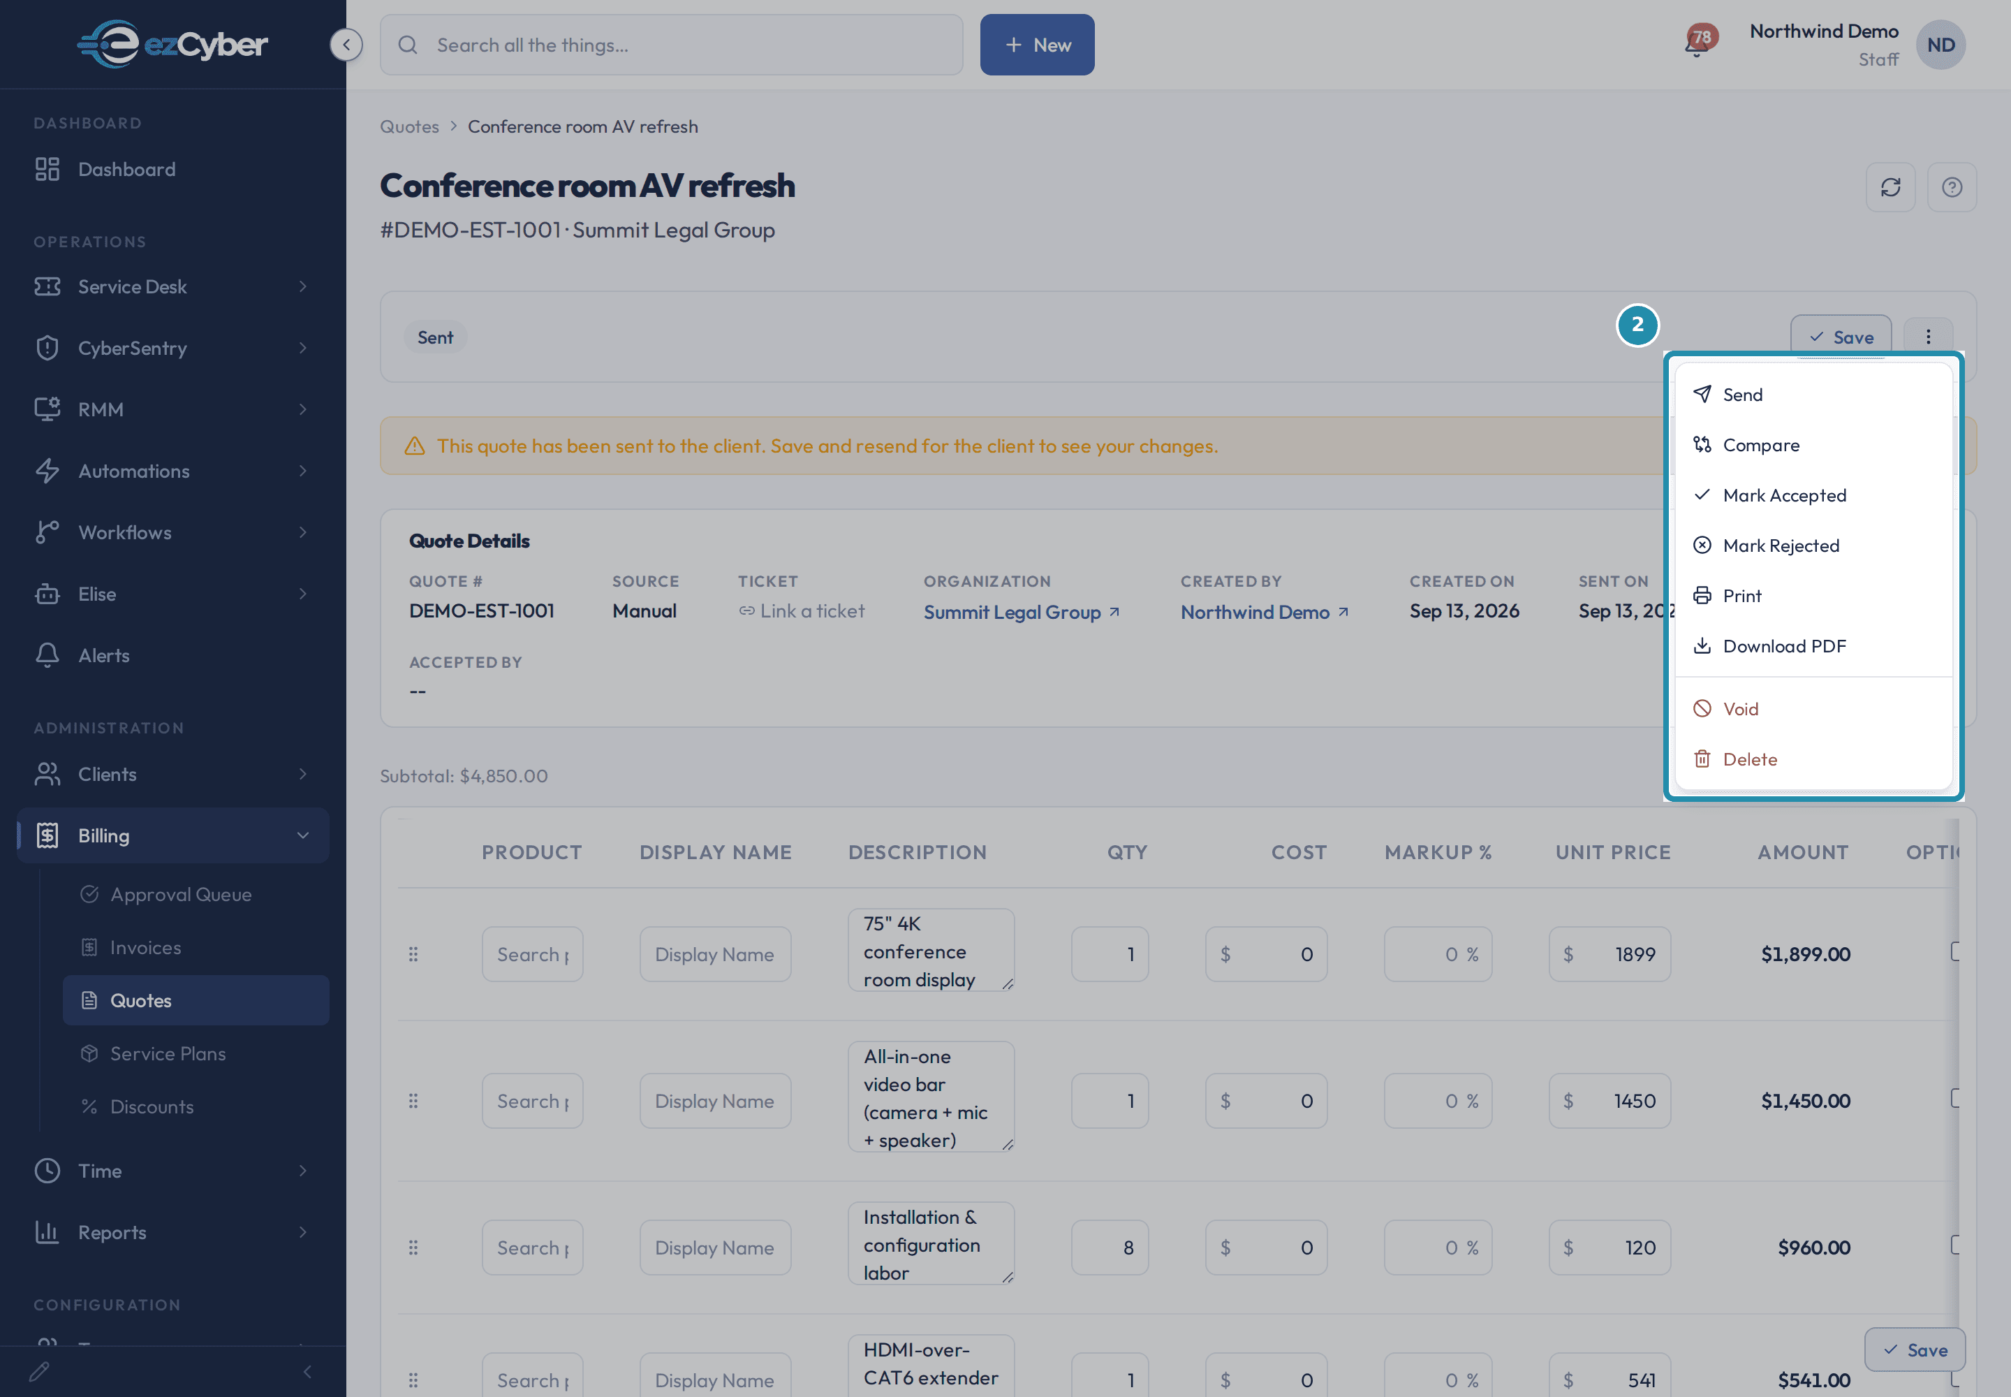Click the unit price field showing 1899
2011x1397 pixels.
(1609, 954)
